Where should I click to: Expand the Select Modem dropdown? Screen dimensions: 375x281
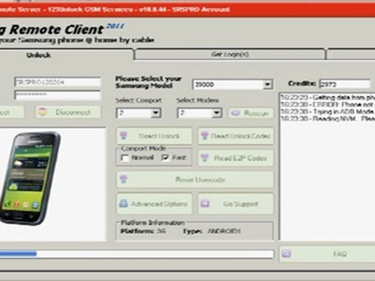pyautogui.click(x=217, y=113)
